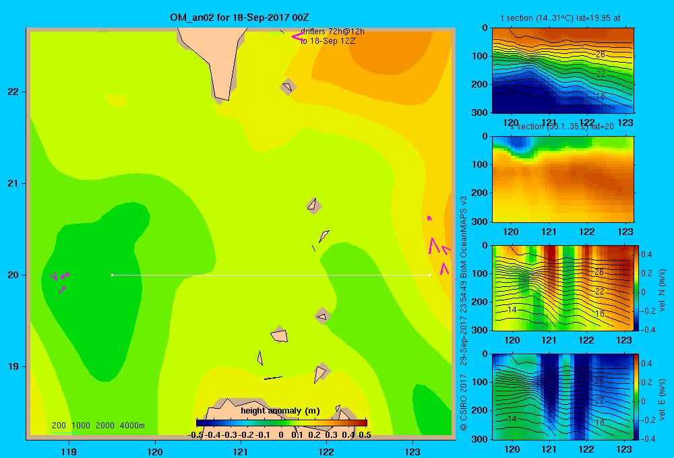Click the left endpoint of the white transect line
Viewport: 674px width, 458px height.
112,275
